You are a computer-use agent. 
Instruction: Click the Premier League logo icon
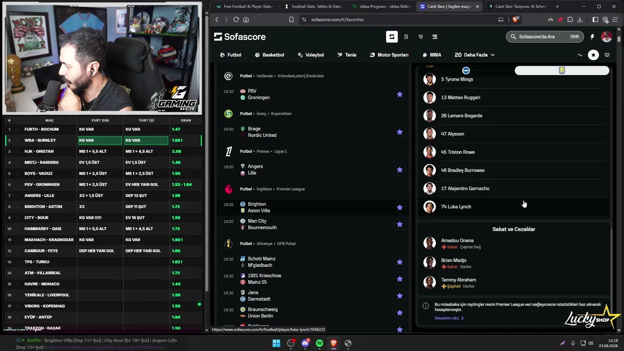[228, 189]
